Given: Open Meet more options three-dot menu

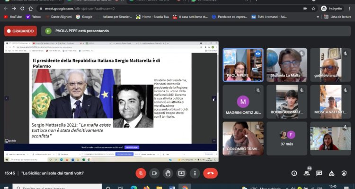Looking at the screenshot, I should [195, 173].
